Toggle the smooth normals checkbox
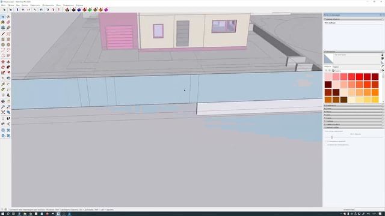This screenshot has height=216, width=385. [326, 142]
